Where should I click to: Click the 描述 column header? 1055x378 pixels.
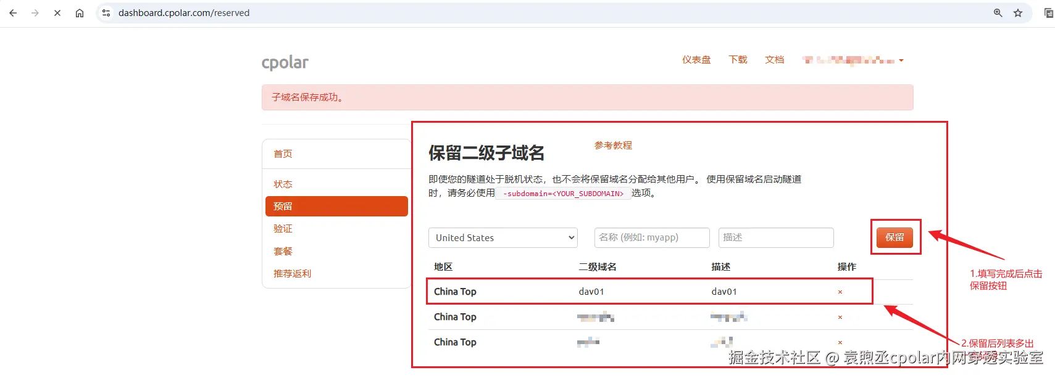pyautogui.click(x=721, y=266)
